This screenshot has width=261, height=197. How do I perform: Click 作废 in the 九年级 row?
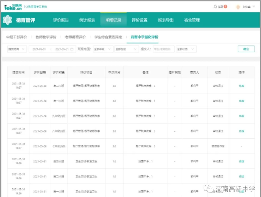241,116
